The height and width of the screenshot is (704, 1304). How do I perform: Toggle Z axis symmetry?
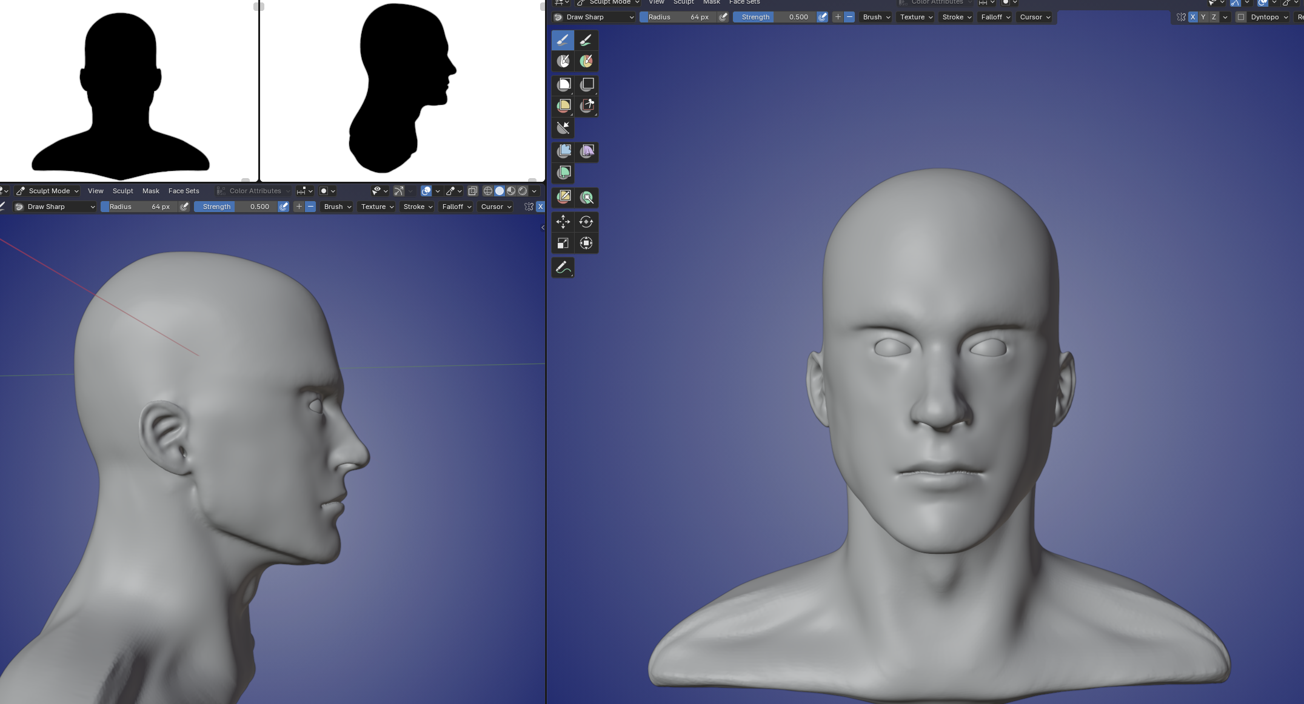pyautogui.click(x=1214, y=17)
